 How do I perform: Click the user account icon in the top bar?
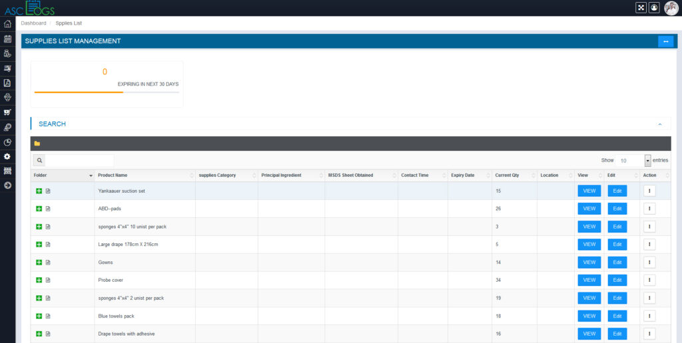tap(654, 7)
